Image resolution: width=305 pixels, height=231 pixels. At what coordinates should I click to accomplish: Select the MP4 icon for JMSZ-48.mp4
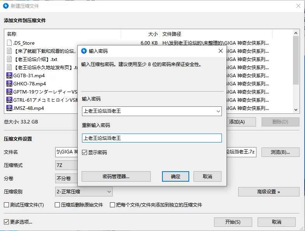tap(9, 108)
